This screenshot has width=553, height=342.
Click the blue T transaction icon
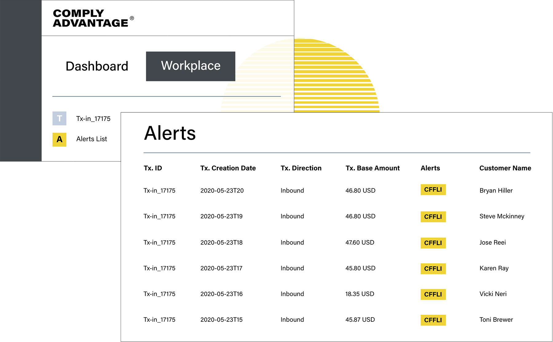tap(59, 119)
